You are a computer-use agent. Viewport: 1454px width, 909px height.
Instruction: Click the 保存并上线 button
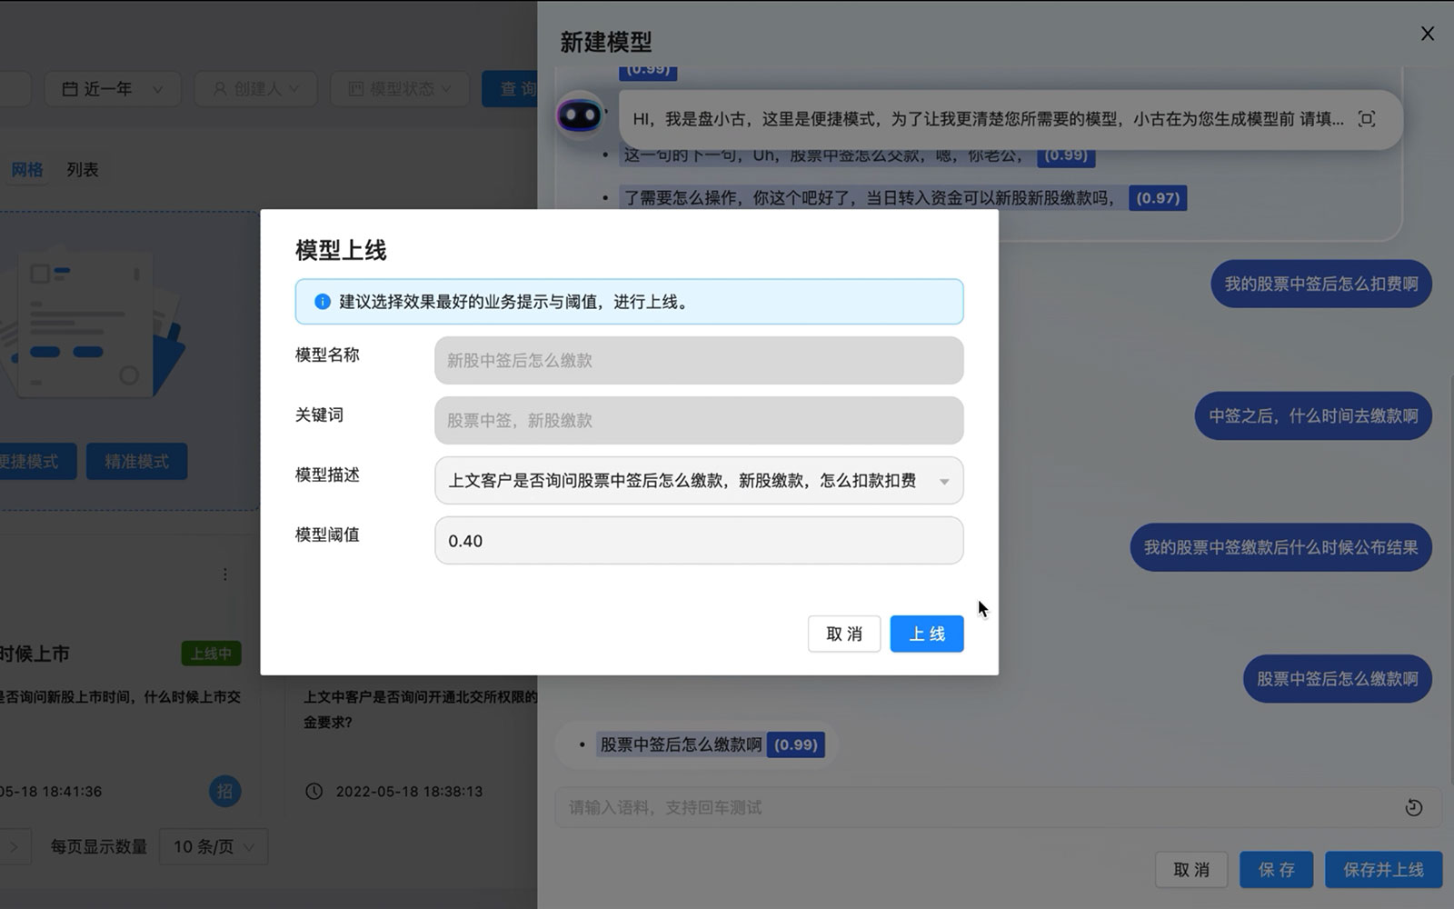(x=1383, y=870)
